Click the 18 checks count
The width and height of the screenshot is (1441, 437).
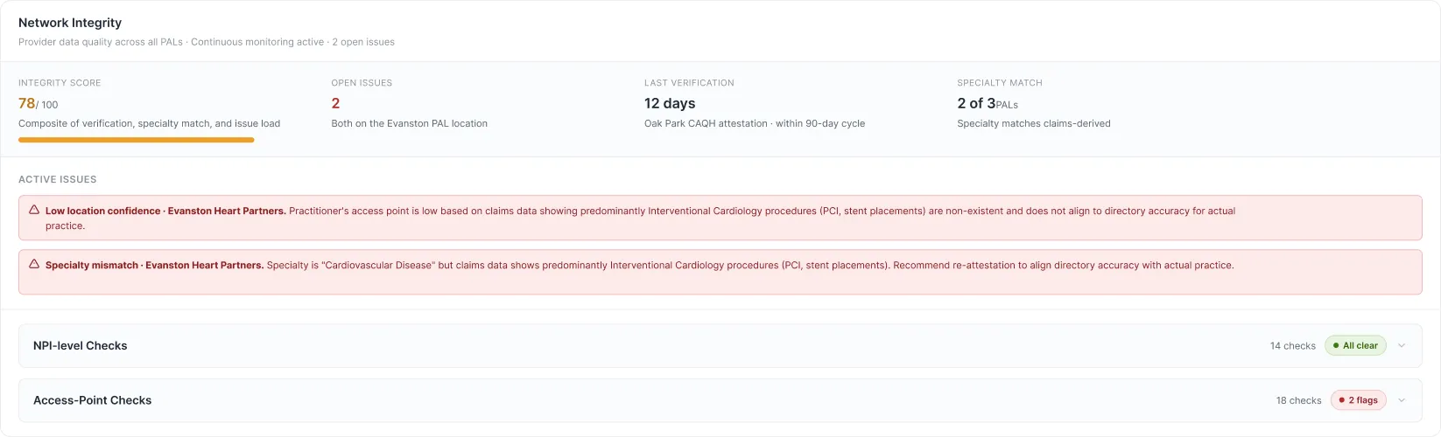point(1299,400)
